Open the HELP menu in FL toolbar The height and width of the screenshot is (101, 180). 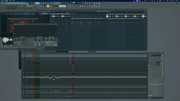click(x=24, y=3)
